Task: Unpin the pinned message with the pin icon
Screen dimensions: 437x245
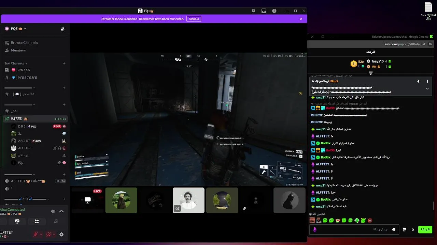Action: pyautogui.click(x=418, y=82)
